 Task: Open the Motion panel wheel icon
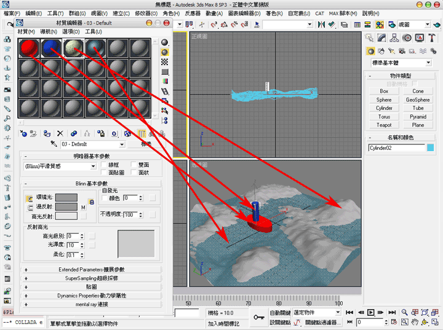tap(407, 38)
